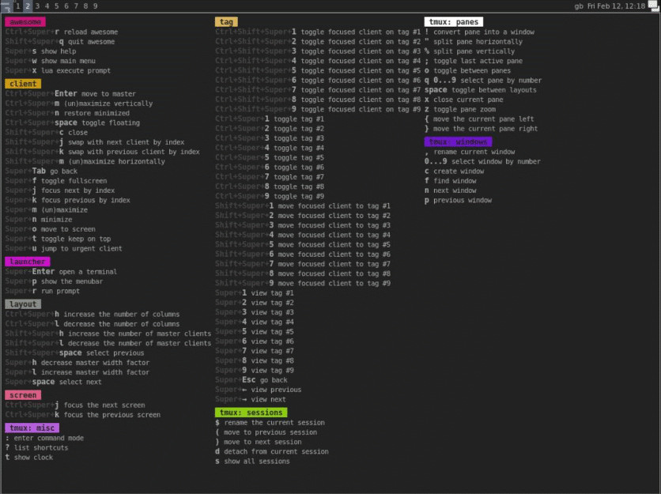Click the 'move to master' shortcut row
The image size is (661, 494).
tap(70, 94)
